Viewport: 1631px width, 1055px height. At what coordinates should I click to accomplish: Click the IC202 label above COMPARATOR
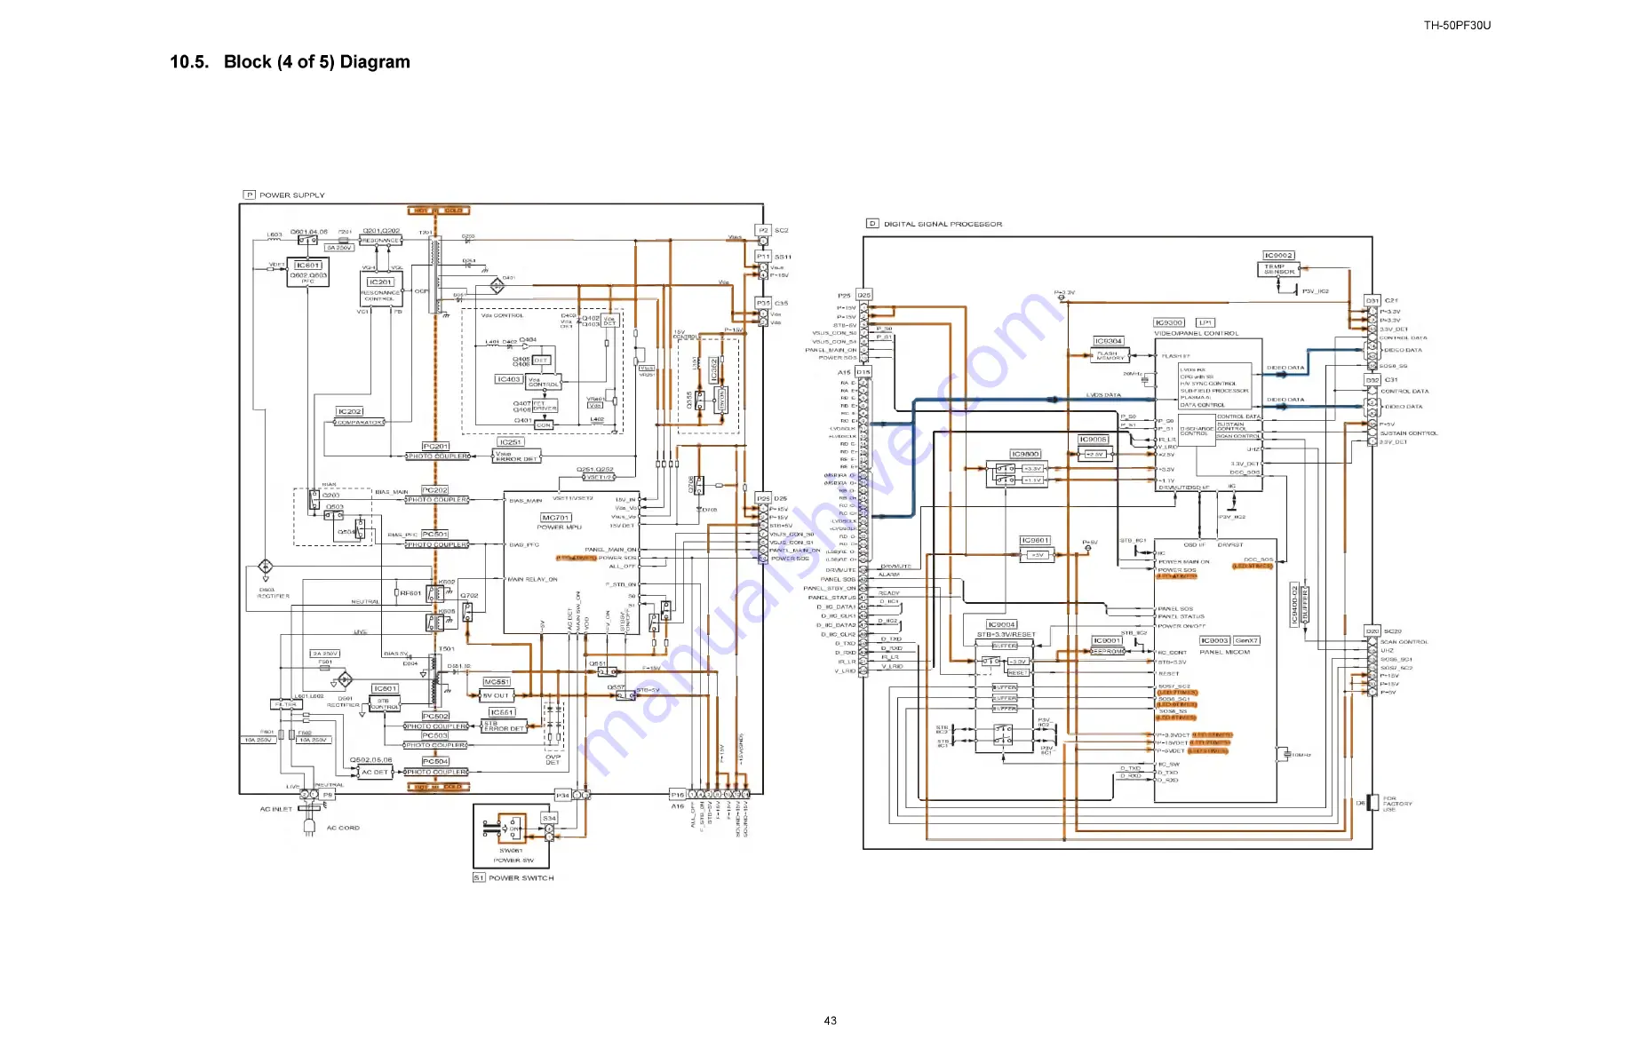[350, 412]
